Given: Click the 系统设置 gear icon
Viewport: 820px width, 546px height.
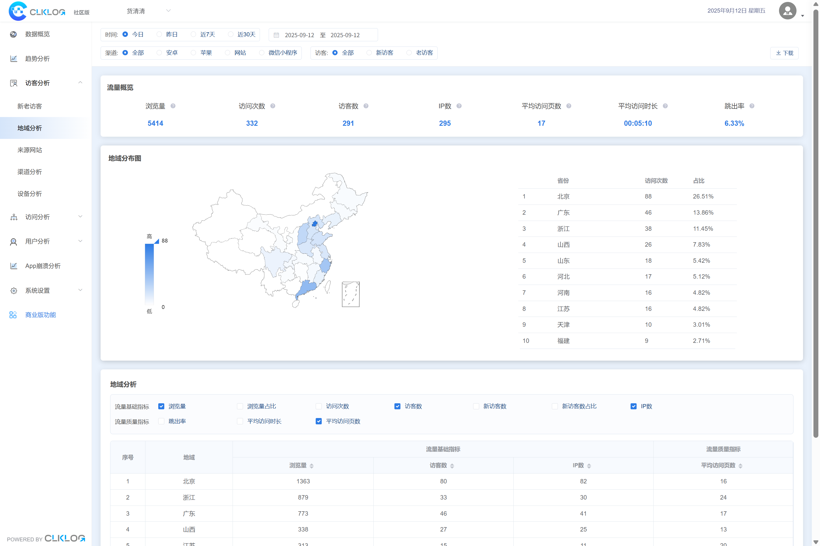Looking at the screenshot, I should [14, 290].
